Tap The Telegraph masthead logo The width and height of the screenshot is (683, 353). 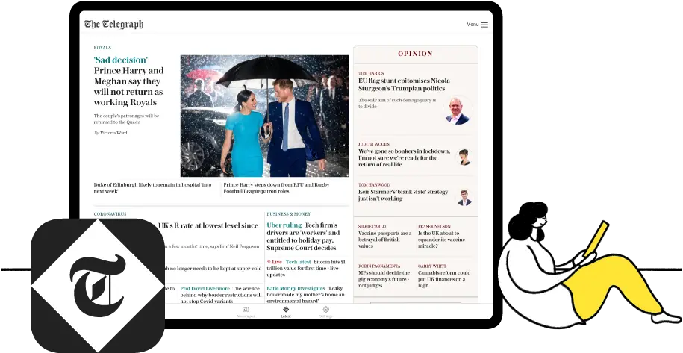click(113, 25)
